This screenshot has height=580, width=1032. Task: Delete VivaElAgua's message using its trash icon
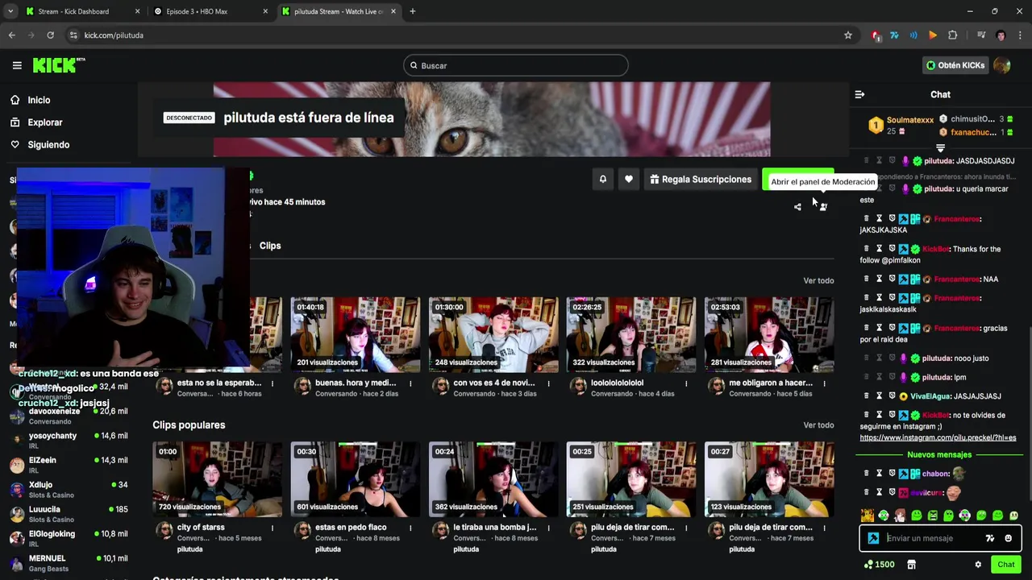[x=867, y=396]
